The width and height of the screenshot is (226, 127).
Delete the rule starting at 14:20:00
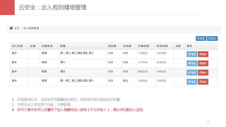[x=203, y=82]
